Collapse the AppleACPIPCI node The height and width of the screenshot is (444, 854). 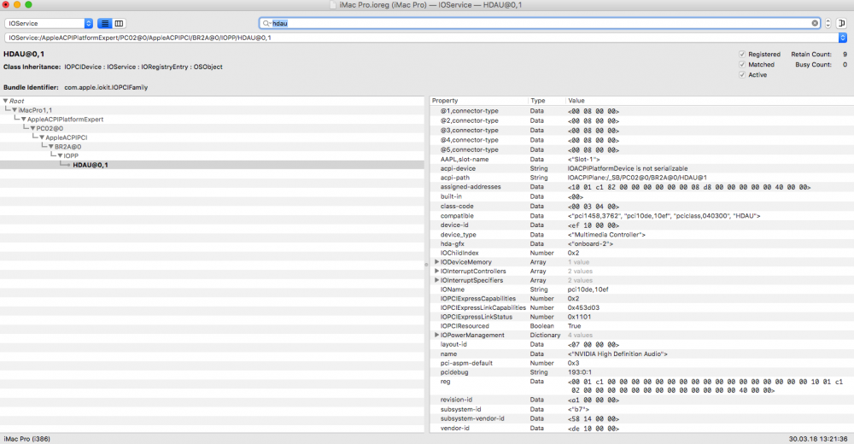42,137
